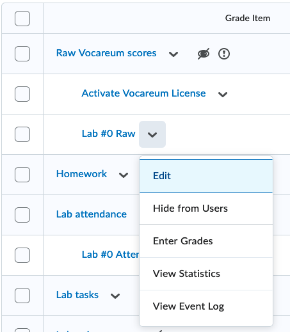Click the Lab #0 Raw grade item link
The height and width of the screenshot is (332, 290).
109,134
